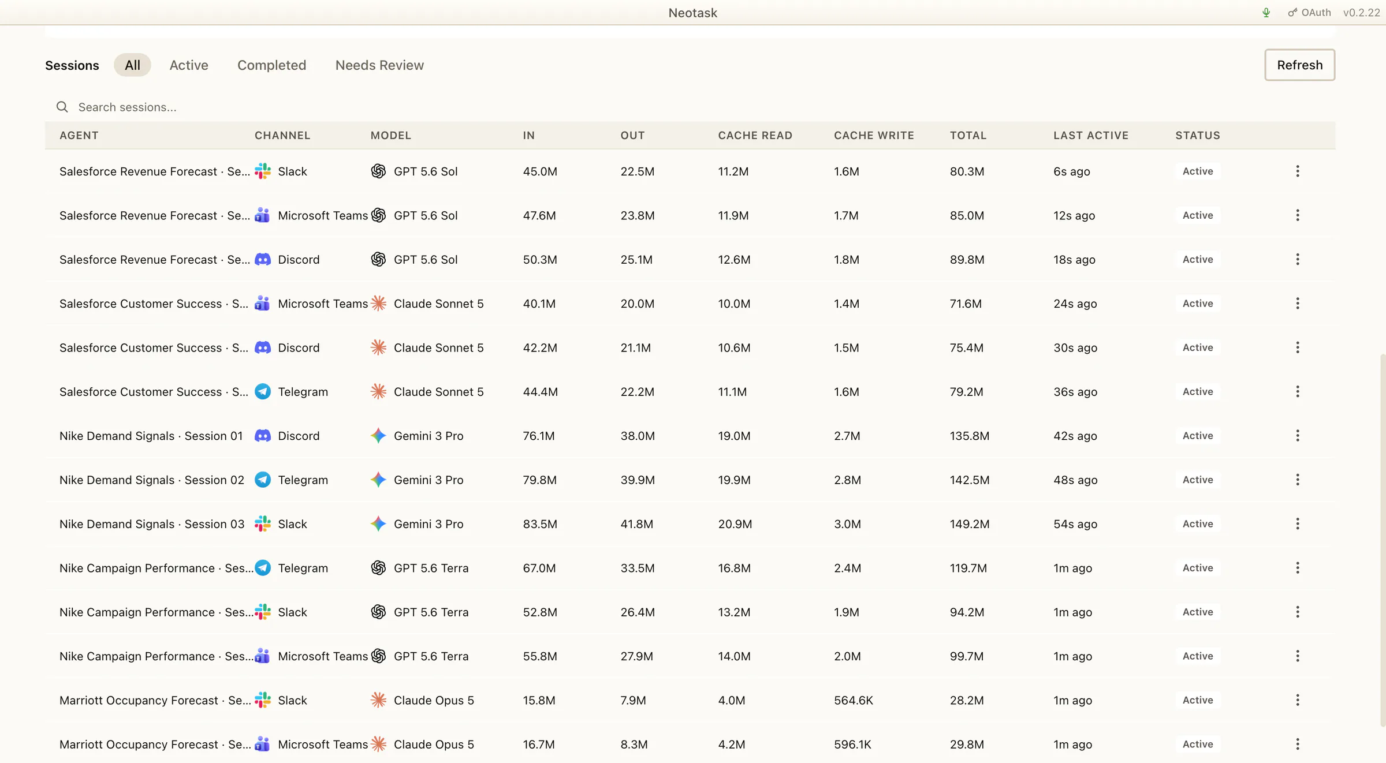Click the v0.2.22 version label
Screen dimensions: 1386x763
pos(1361,13)
